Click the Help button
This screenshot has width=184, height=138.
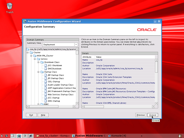[43, 115]
